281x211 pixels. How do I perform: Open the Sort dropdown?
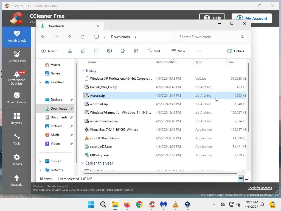[x=156, y=51]
